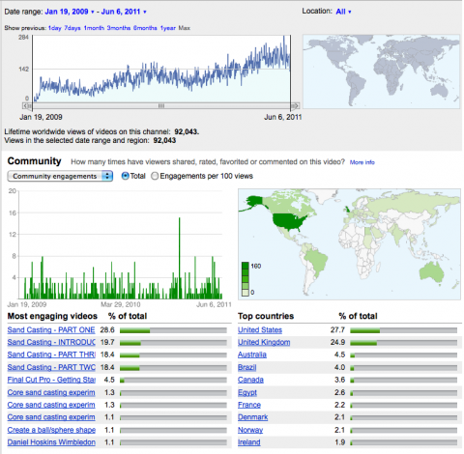This screenshot has width=464, height=454.
Task: Click the darkest green map legend swatch
Action: click(x=246, y=266)
